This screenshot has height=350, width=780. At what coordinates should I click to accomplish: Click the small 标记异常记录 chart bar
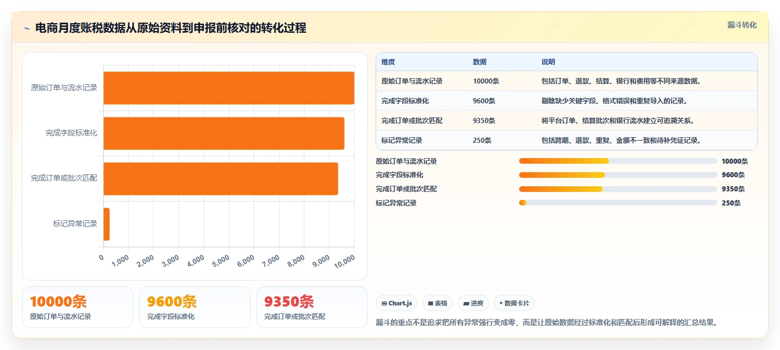click(106, 224)
